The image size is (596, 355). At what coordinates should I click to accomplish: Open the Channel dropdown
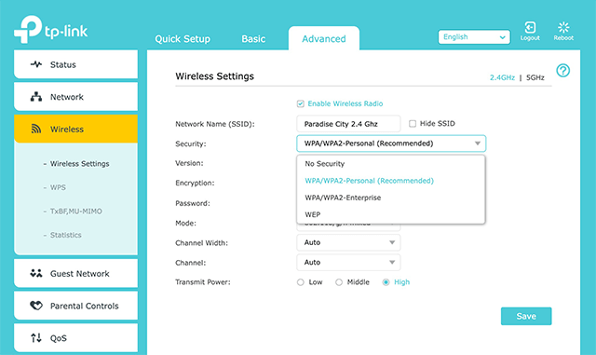(x=348, y=262)
